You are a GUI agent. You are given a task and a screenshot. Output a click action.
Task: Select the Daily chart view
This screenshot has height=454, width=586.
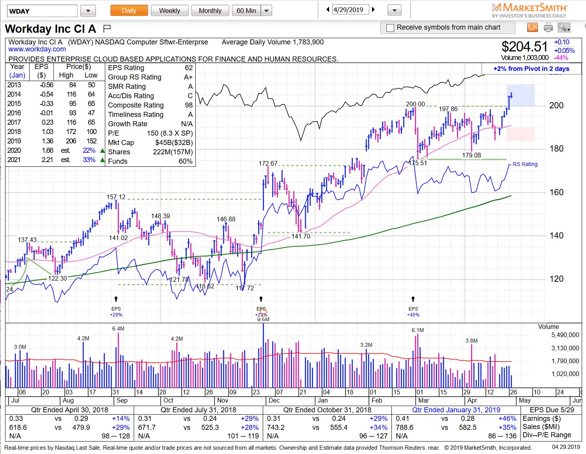[129, 10]
